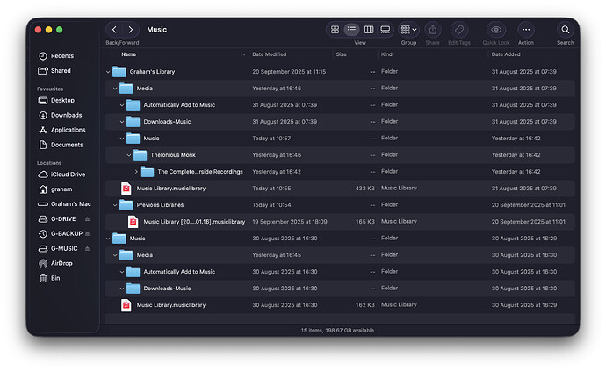Open Desktop in the sidebar
Image resolution: width=606 pixels, height=371 pixels.
tap(56, 100)
